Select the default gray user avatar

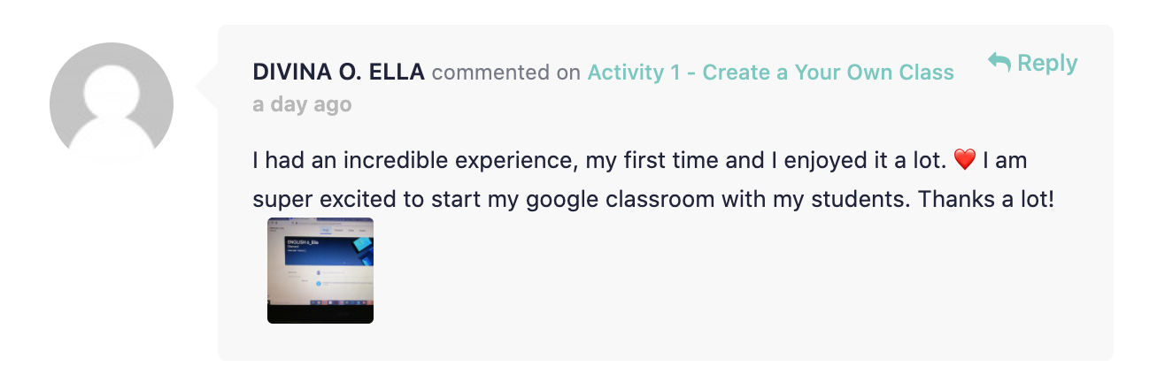click(112, 103)
